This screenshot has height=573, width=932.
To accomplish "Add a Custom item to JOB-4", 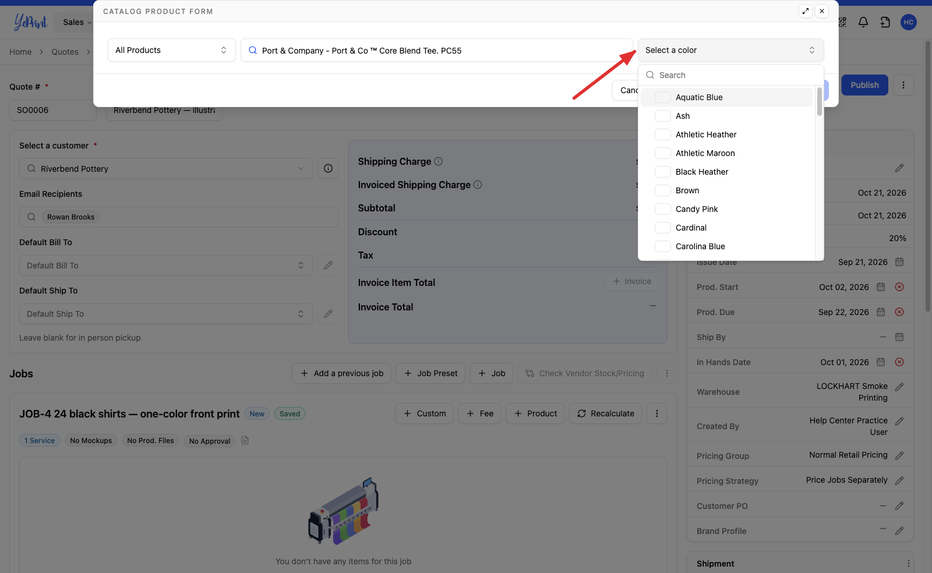I will [x=425, y=413].
